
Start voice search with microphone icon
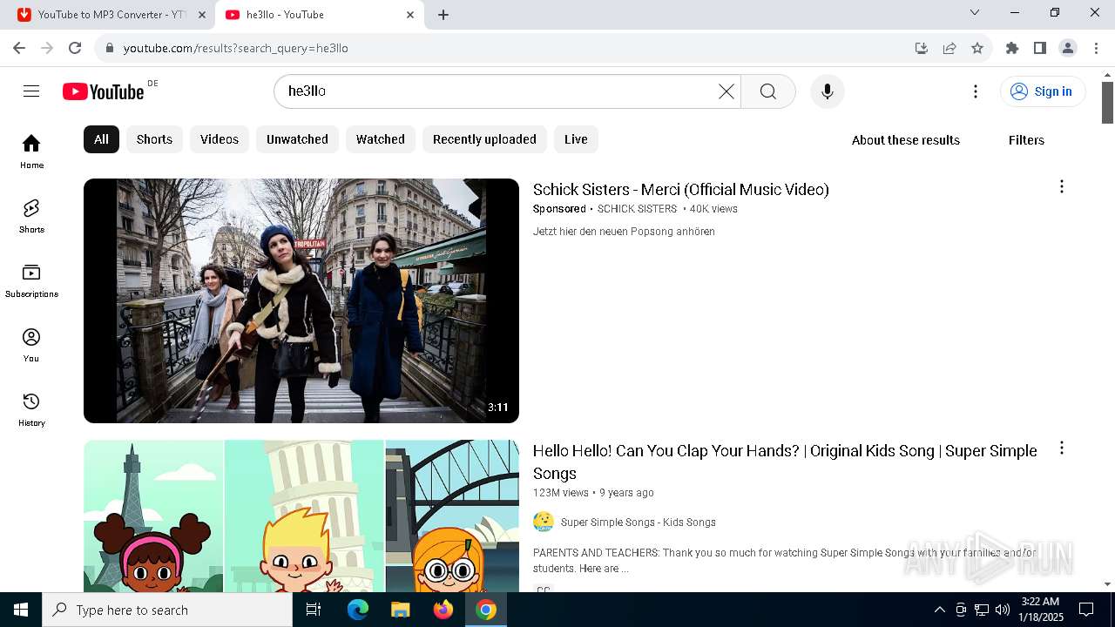pos(828,91)
